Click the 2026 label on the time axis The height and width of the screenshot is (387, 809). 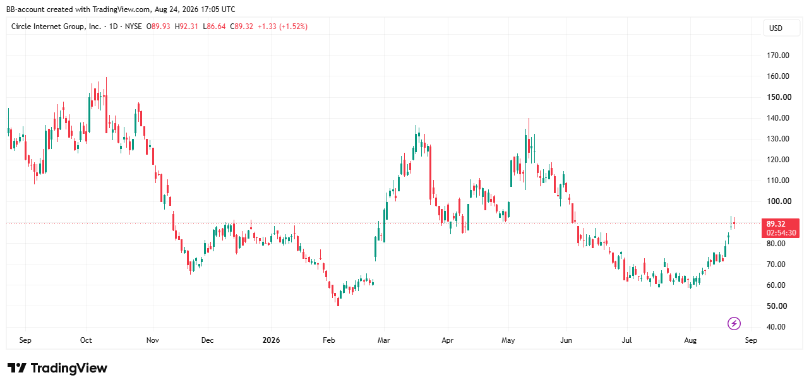pyautogui.click(x=270, y=340)
